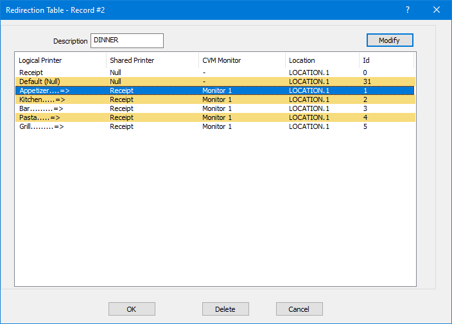Click the Shared Printer column header
Screen dimensions: 452x324
[x=152, y=60]
